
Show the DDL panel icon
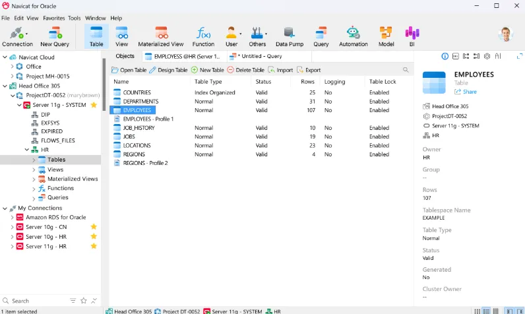pyautogui.click(x=455, y=56)
